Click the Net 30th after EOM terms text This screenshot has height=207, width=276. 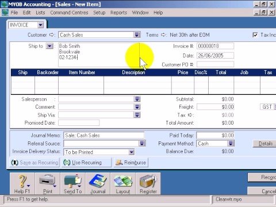pos(190,35)
